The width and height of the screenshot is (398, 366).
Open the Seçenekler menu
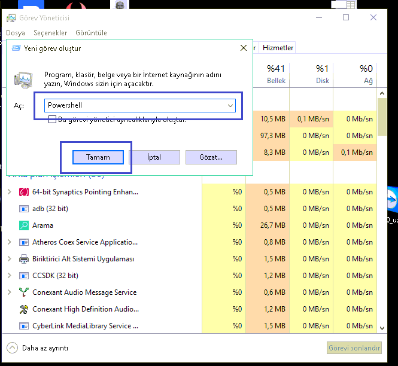coord(50,33)
